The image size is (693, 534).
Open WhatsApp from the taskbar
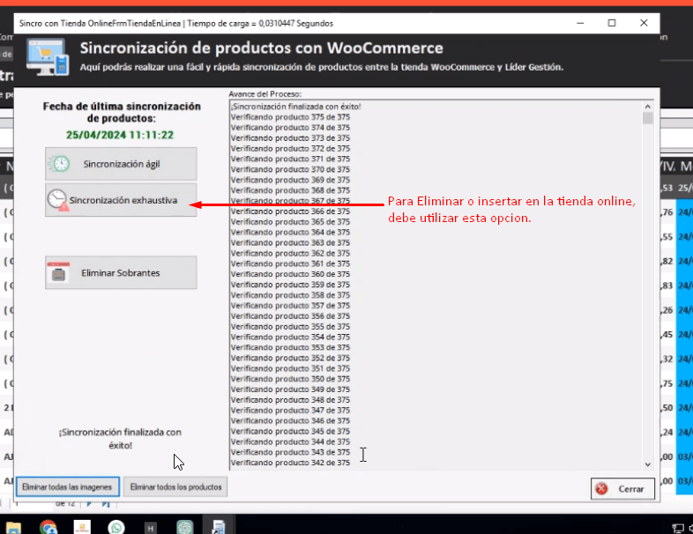(116, 526)
